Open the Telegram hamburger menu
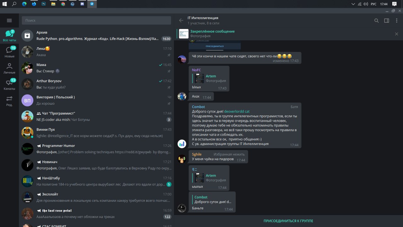The height and width of the screenshot is (227, 403). (x=9, y=20)
